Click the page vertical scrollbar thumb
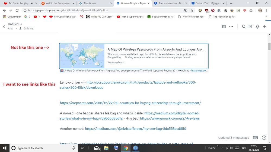This screenshot has height=152, width=271. [x=269, y=47]
